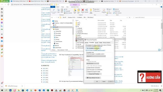Select Downloads in Explorer navigation pane
This screenshot has width=163, height=92.
[x=58, y=35]
